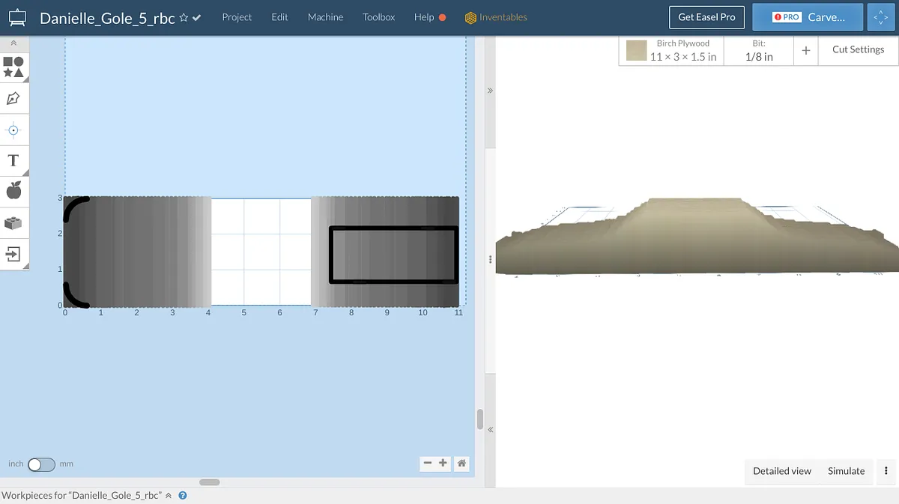Image resolution: width=899 pixels, height=504 pixels.
Task: Click the home reset view icon
Action: pos(461,464)
